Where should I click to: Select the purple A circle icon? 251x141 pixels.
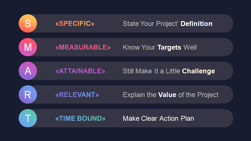pyautogui.click(x=28, y=71)
